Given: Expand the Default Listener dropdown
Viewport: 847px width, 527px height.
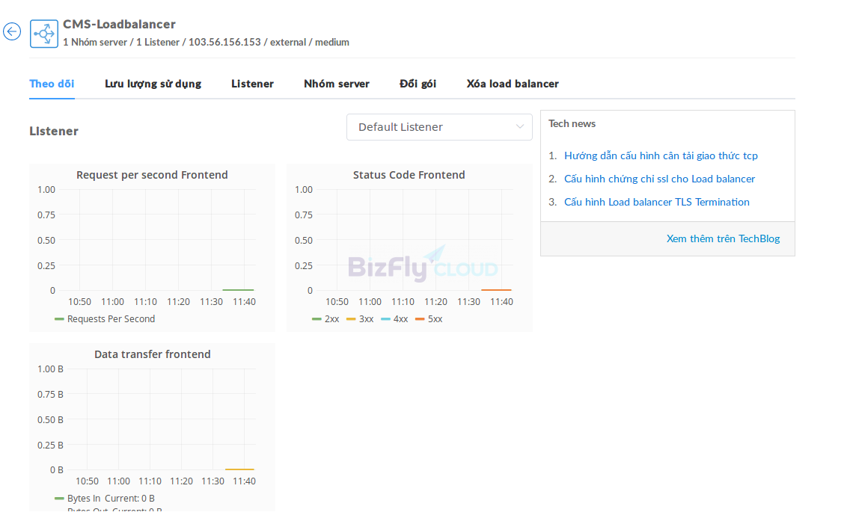Looking at the screenshot, I should [439, 127].
